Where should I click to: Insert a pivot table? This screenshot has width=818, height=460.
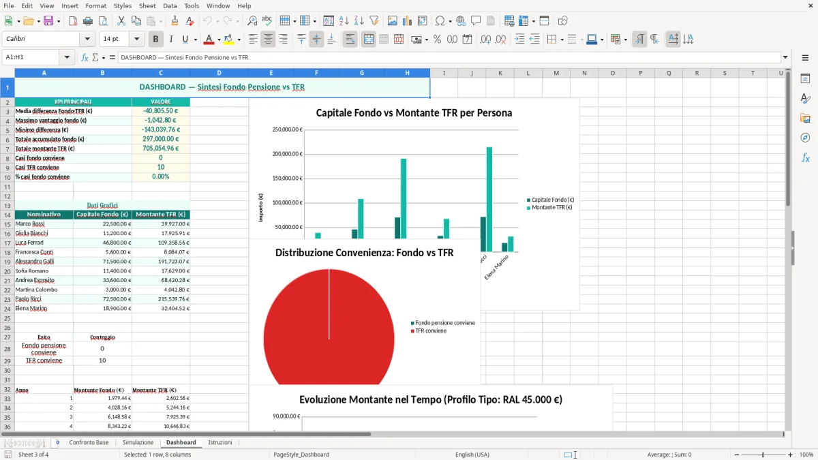423,21
